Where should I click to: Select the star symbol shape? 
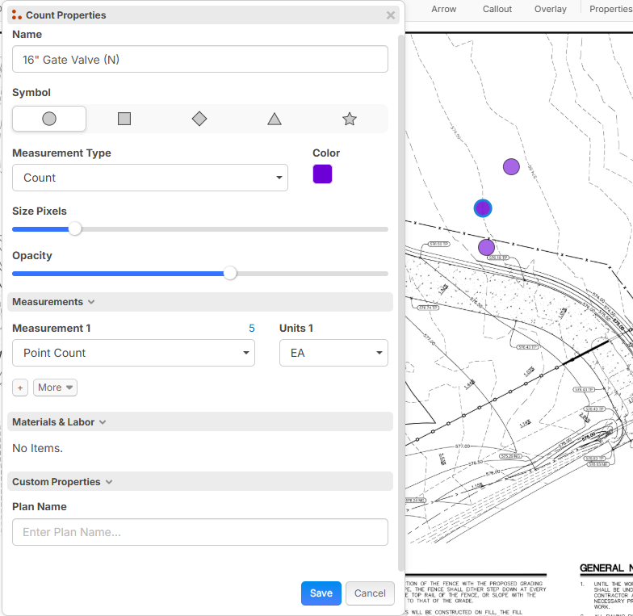(350, 119)
